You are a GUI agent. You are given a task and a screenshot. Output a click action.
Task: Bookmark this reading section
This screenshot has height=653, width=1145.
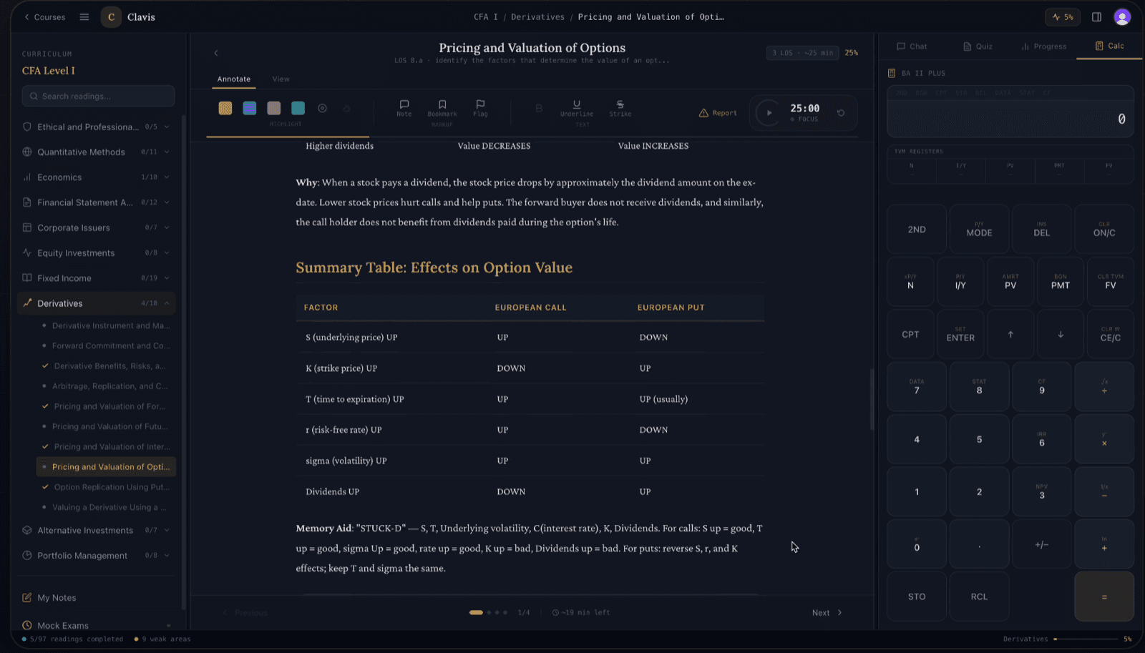pyautogui.click(x=442, y=108)
